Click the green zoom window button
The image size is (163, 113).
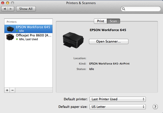[x=15, y=3]
